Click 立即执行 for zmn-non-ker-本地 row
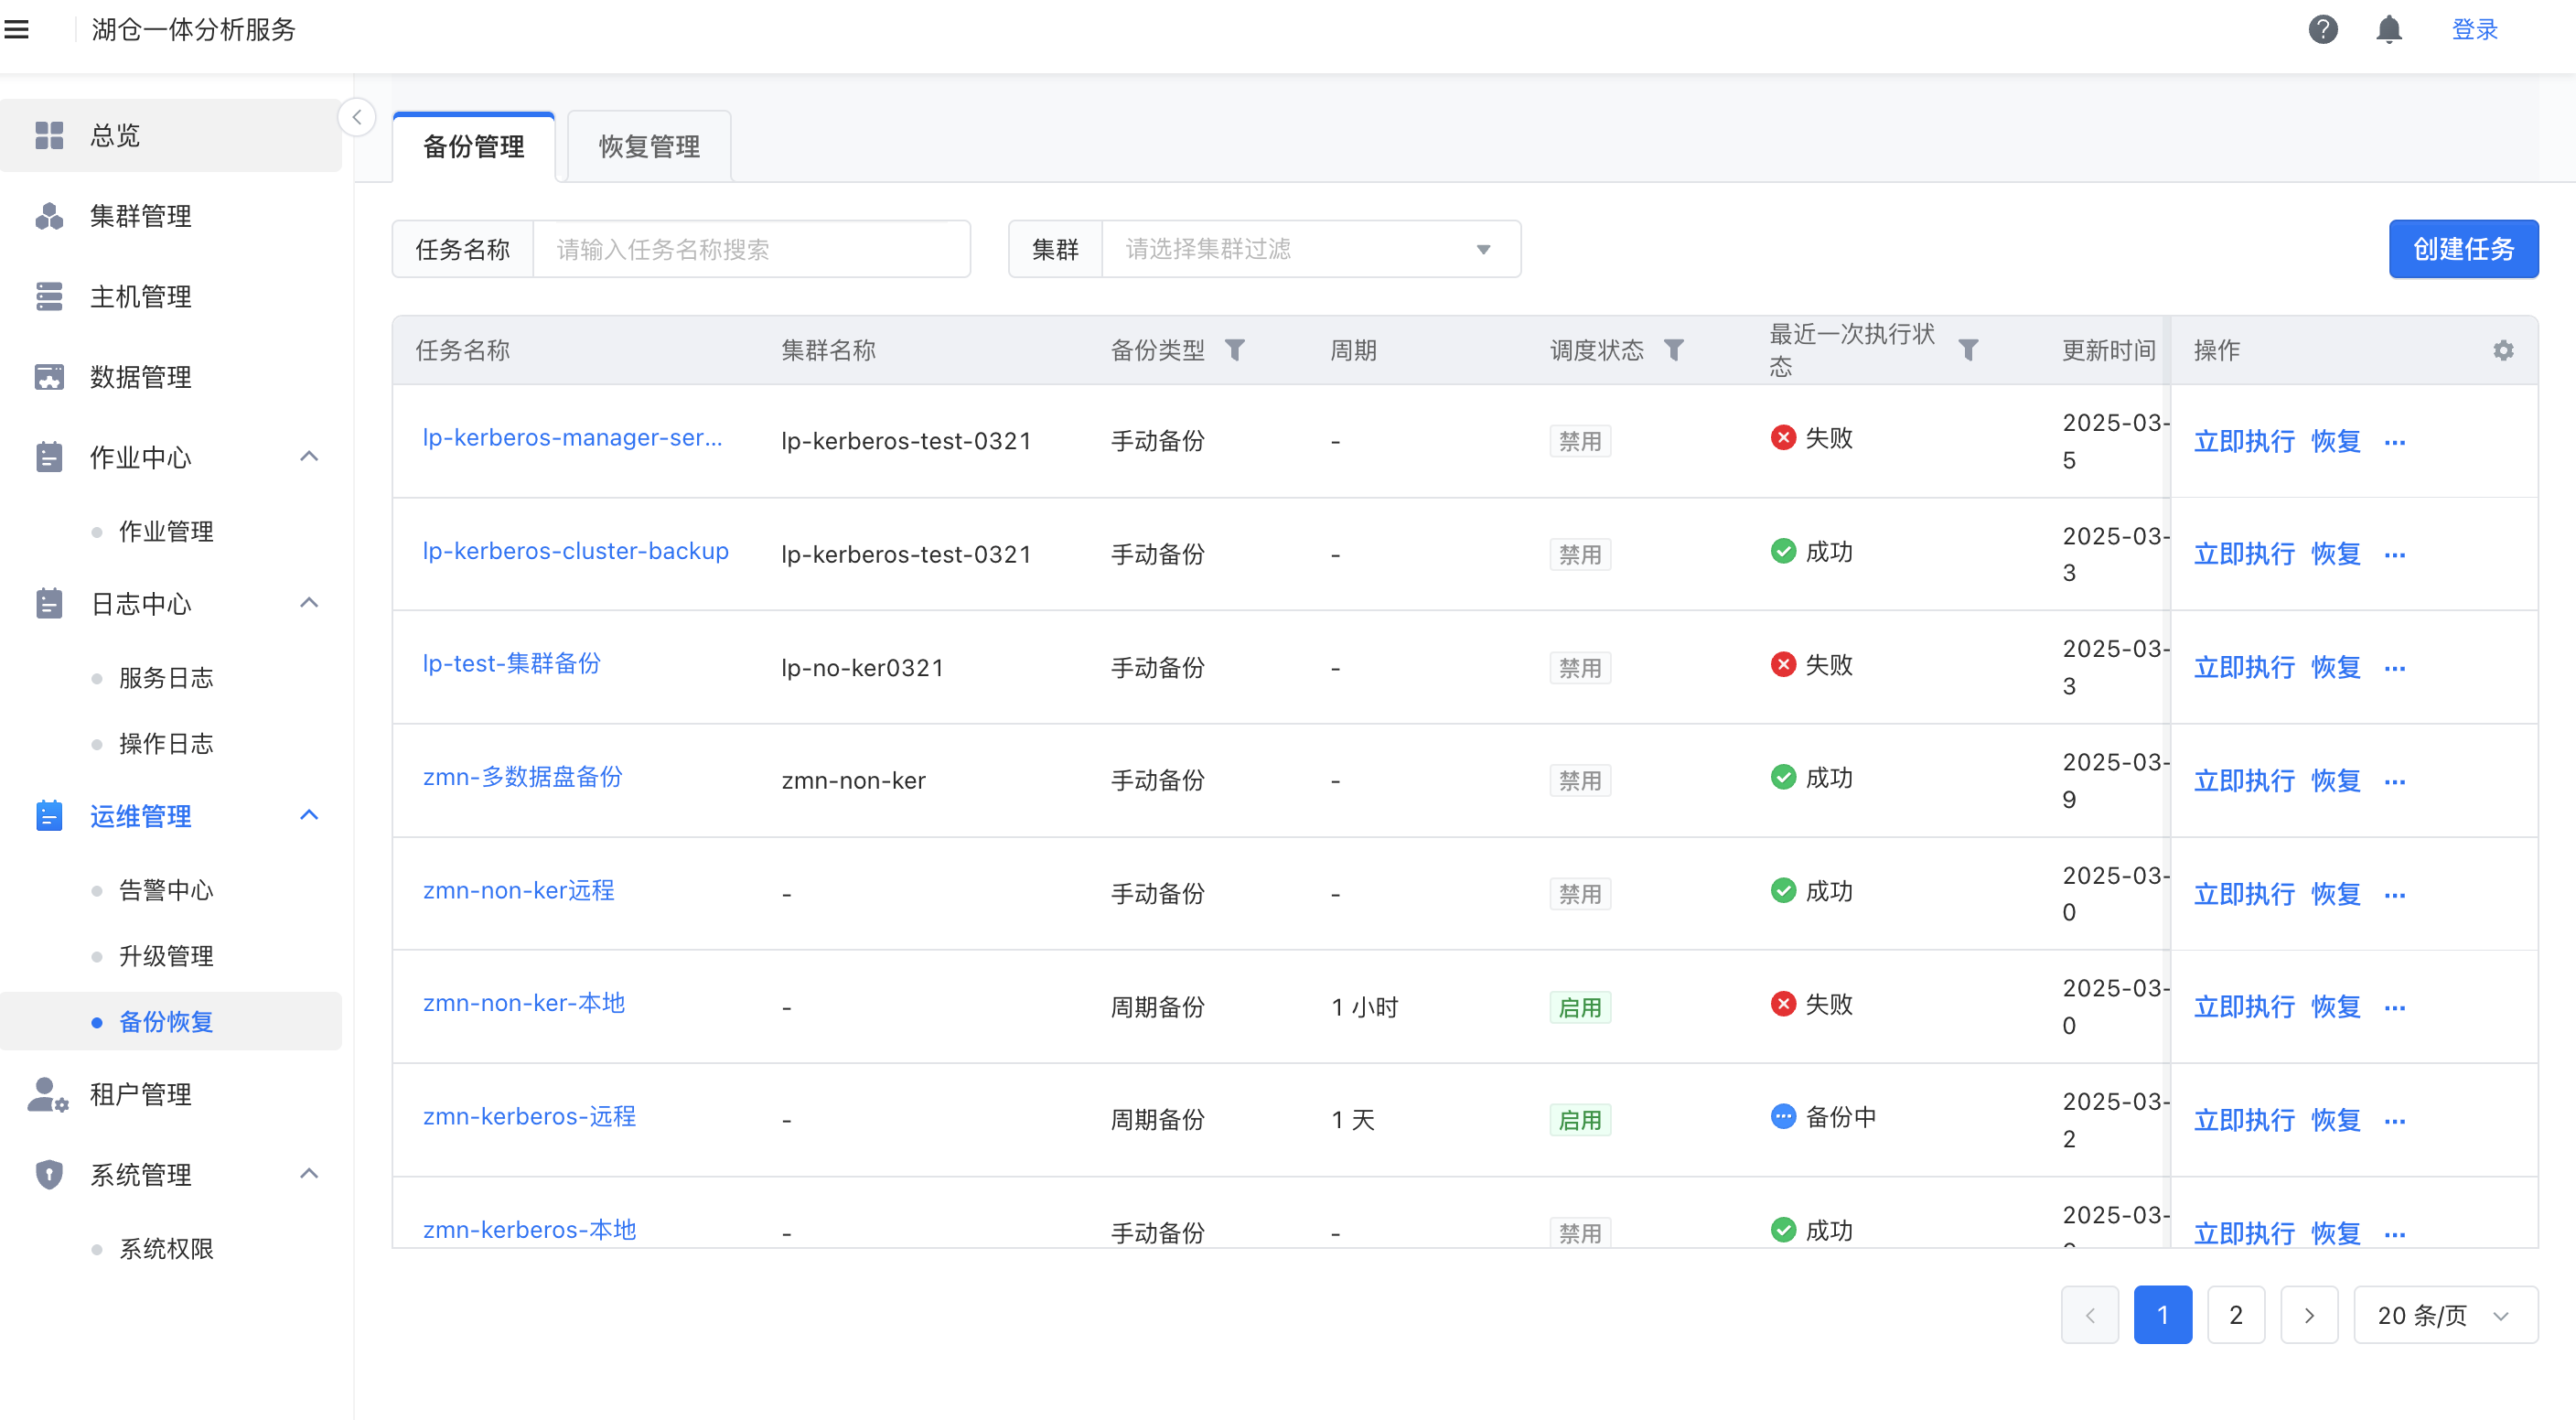 (2244, 1007)
